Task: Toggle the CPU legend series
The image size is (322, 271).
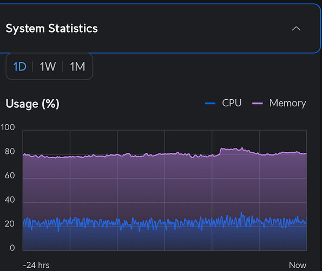Action: (x=232, y=103)
